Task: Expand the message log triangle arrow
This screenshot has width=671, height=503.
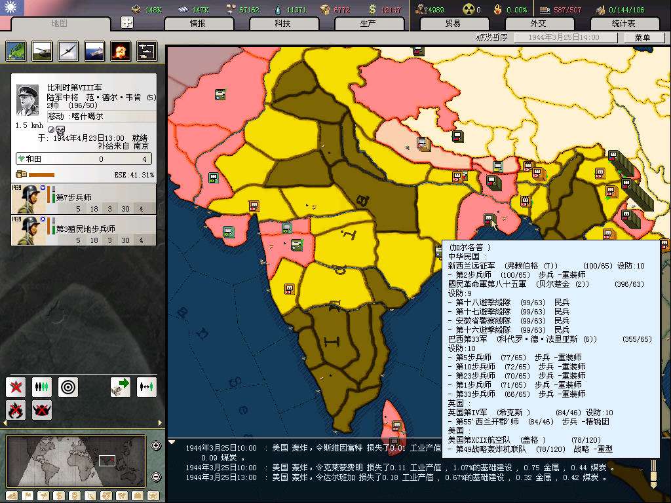Action: 172,442
